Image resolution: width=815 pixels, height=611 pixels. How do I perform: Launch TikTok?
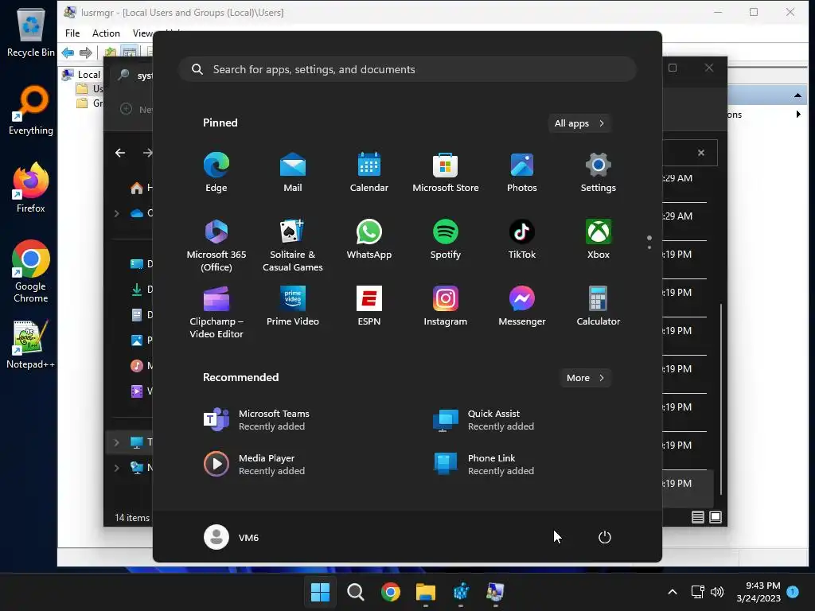(x=522, y=239)
